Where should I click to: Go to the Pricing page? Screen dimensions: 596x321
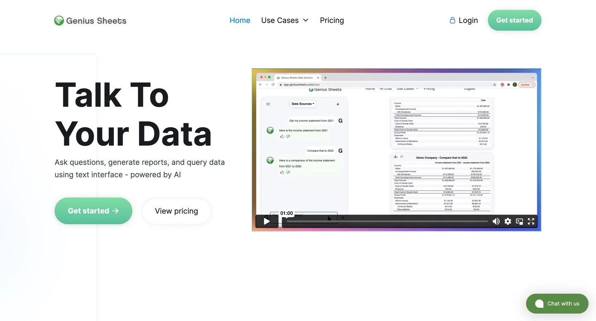[x=332, y=20]
